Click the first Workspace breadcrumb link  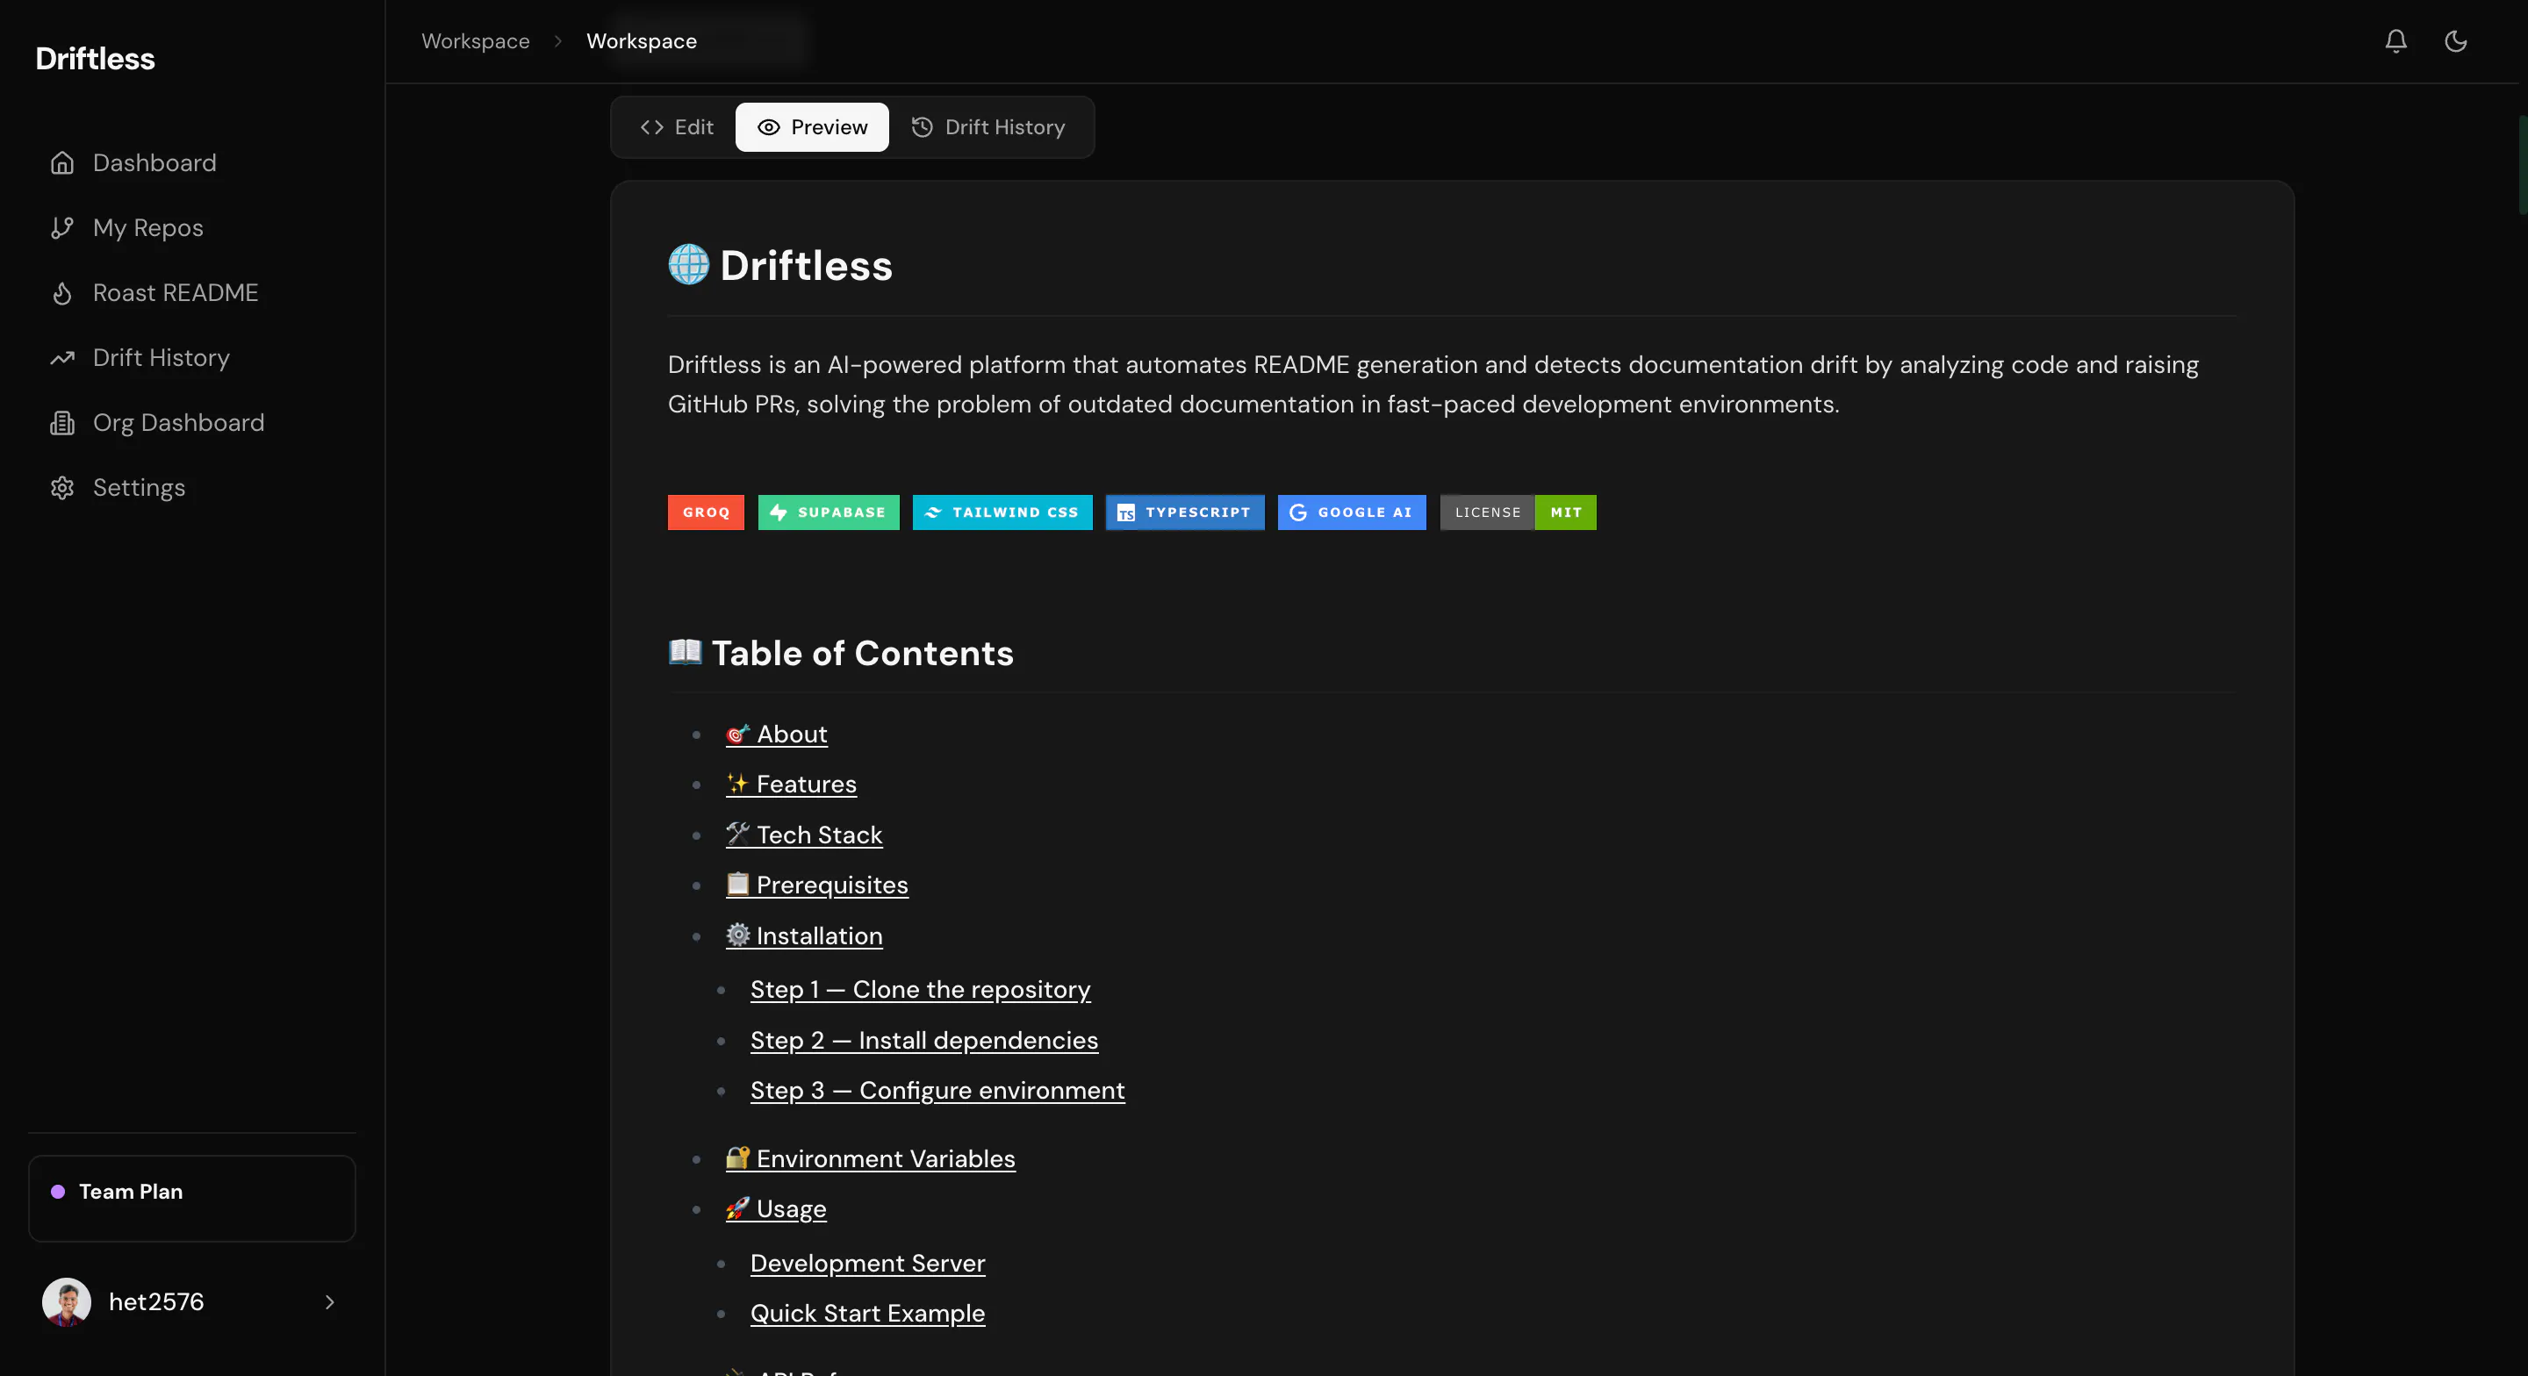click(x=475, y=41)
